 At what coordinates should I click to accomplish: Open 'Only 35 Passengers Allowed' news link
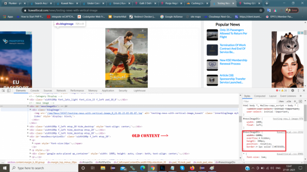tap(233, 34)
